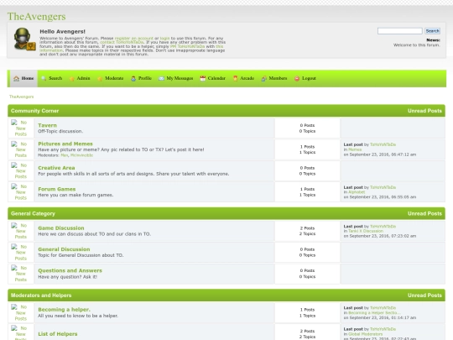Open moderator McInvincible profile link
This screenshot has height=340, width=453.
point(81,155)
